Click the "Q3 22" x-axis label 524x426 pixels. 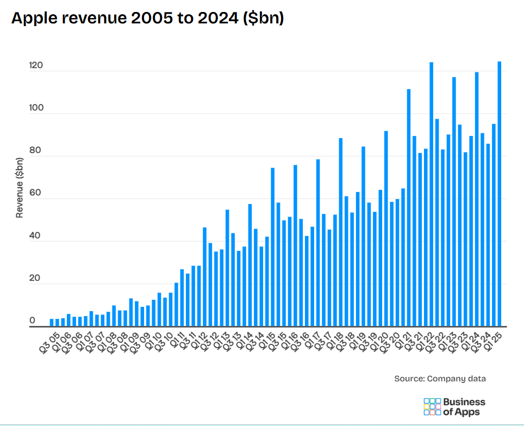pos(435,342)
